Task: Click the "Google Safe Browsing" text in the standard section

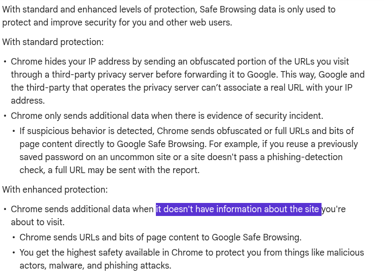Action: click(161, 144)
